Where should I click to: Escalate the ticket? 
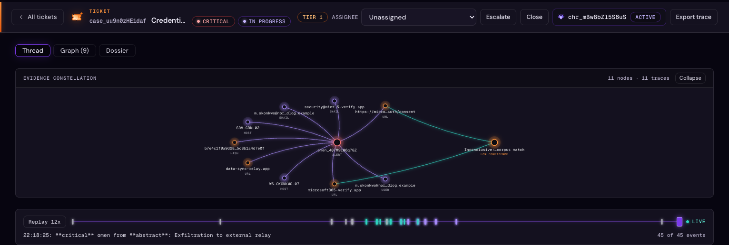(498, 17)
